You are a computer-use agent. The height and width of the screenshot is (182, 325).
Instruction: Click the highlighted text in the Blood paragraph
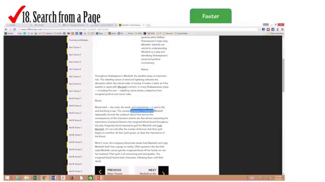pos(142,111)
